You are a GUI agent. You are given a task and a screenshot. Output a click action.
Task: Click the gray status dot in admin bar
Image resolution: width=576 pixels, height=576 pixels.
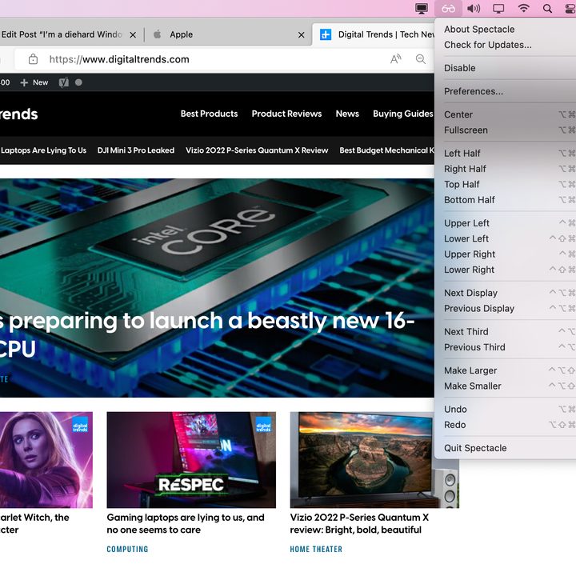click(78, 82)
